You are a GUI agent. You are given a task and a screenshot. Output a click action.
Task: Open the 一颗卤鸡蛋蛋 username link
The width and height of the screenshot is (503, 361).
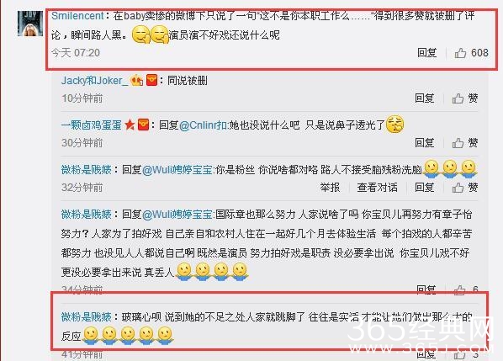(x=91, y=125)
